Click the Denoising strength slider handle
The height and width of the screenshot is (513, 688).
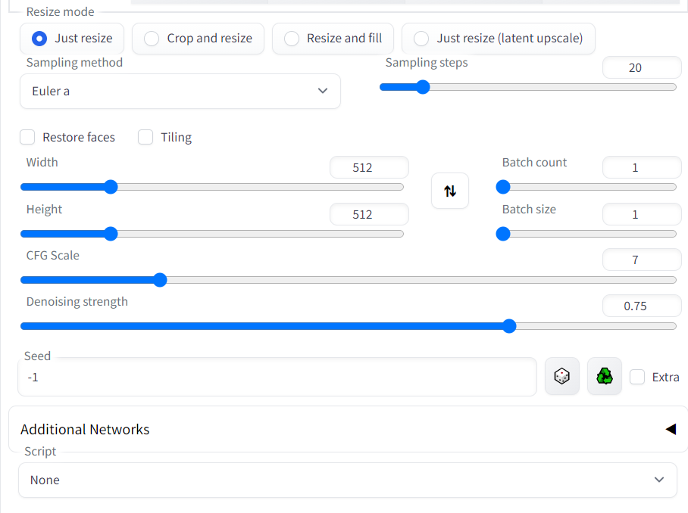coord(509,326)
